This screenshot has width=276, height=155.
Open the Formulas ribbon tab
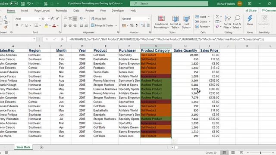point(62,10)
